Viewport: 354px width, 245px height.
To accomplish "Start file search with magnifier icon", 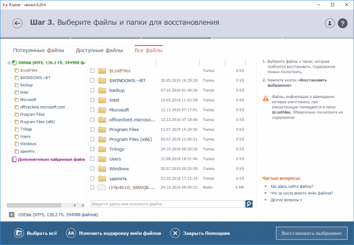I will [249, 204].
